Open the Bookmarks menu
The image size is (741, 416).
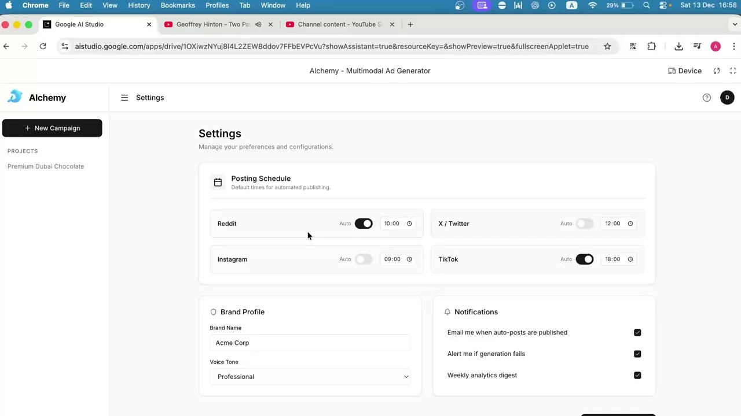[x=178, y=5]
